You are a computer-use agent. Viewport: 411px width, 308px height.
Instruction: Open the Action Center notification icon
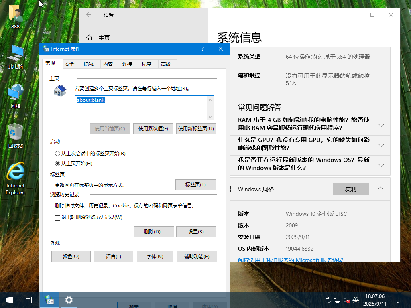click(397, 300)
